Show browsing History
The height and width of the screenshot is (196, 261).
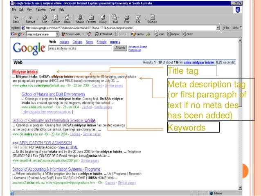tap(103, 19)
